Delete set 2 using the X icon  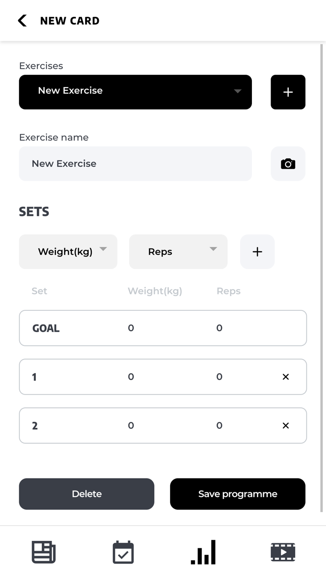point(285,425)
